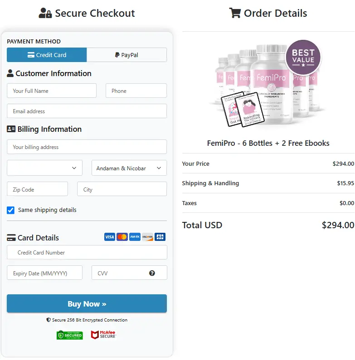The height and width of the screenshot is (360, 355).
Task: Click the green Secured shield badge
Action: 69,335
